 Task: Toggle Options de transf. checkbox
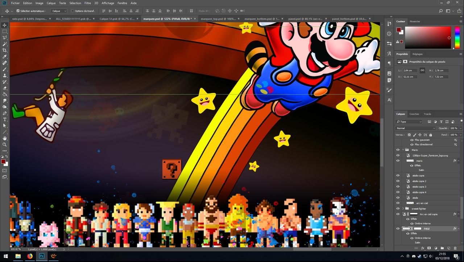point(72,11)
